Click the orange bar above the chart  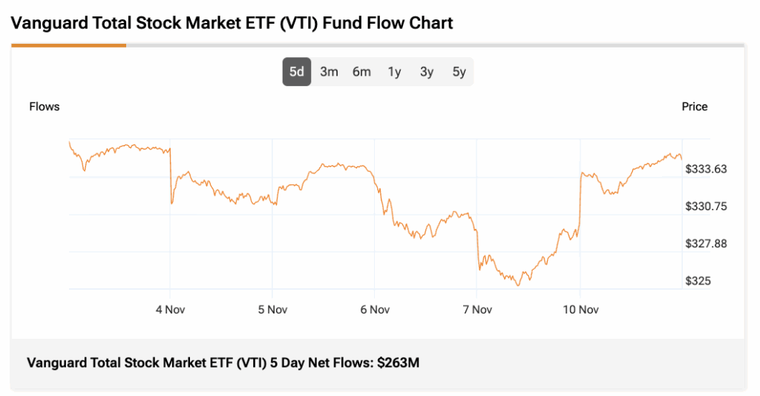(x=68, y=45)
